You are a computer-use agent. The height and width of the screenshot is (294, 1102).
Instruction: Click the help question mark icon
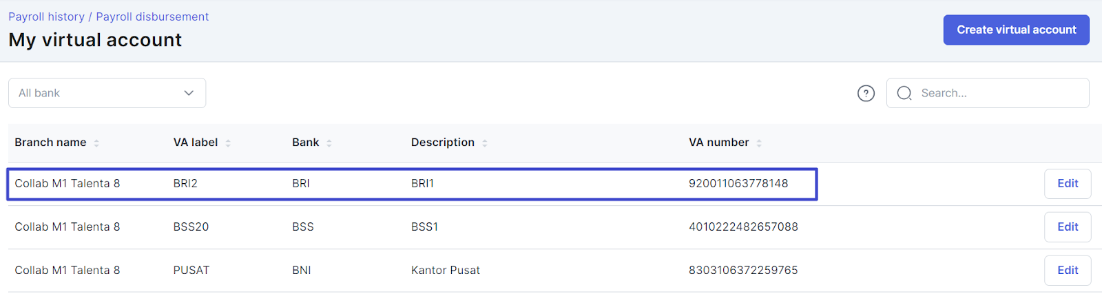point(866,93)
